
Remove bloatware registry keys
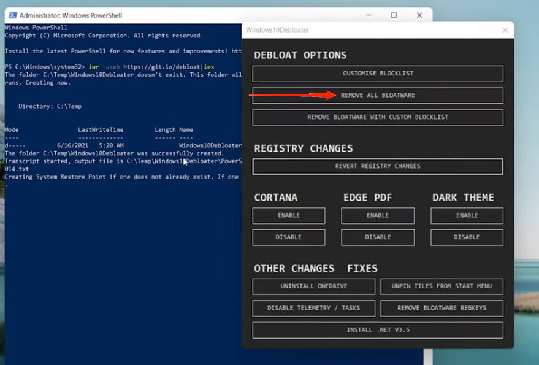point(442,308)
